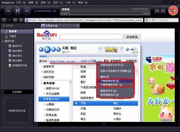Image resolution: width=180 pixels, height=132 pixels.
Task: Open the address bar history dropdown
Action: coord(141,20)
